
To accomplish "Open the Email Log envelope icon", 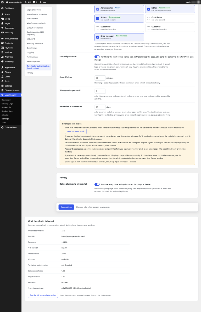I will [x=2, y=32].
